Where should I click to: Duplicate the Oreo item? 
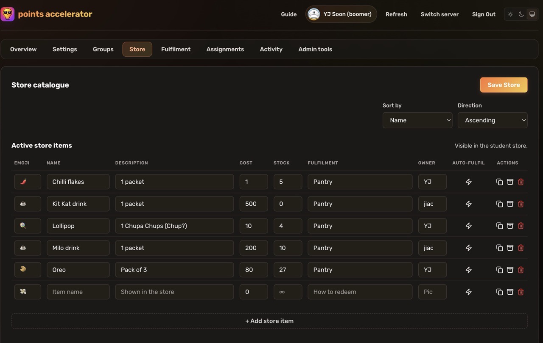click(499, 270)
